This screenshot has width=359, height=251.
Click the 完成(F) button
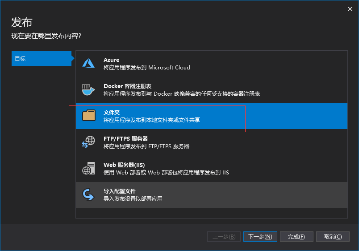[x=296, y=237]
